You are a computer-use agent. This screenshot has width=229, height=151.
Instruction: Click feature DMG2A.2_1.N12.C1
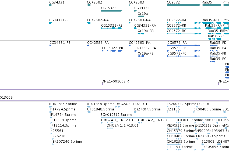click(x=154, y=120)
